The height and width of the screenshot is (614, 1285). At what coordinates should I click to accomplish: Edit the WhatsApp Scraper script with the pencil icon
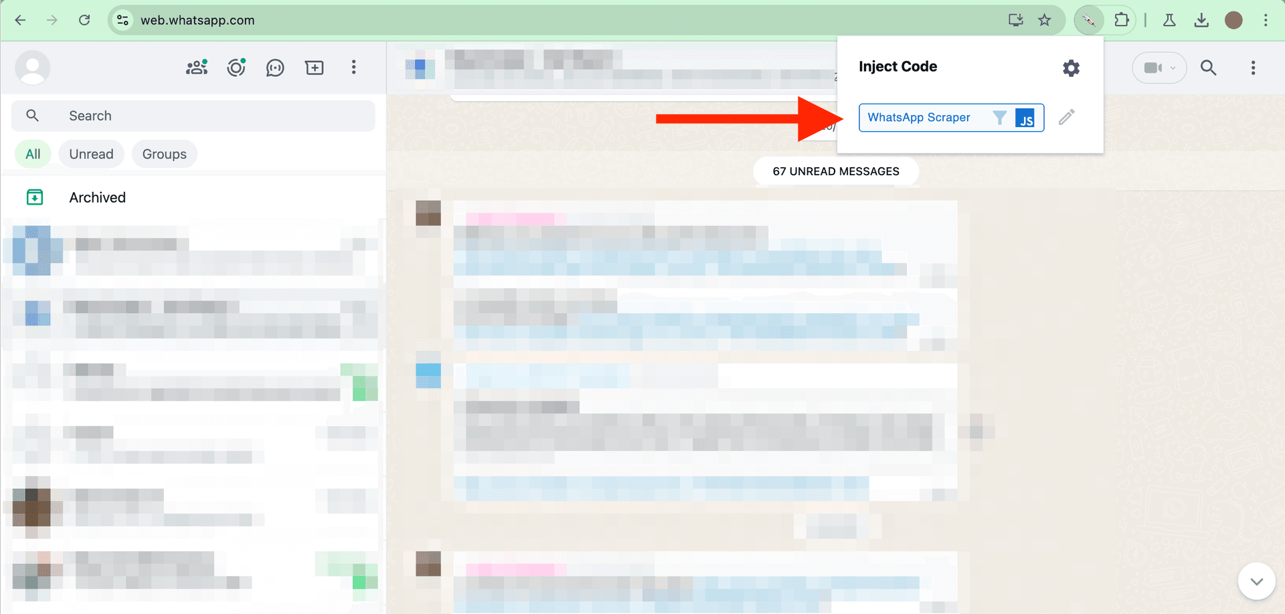[1067, 117]
